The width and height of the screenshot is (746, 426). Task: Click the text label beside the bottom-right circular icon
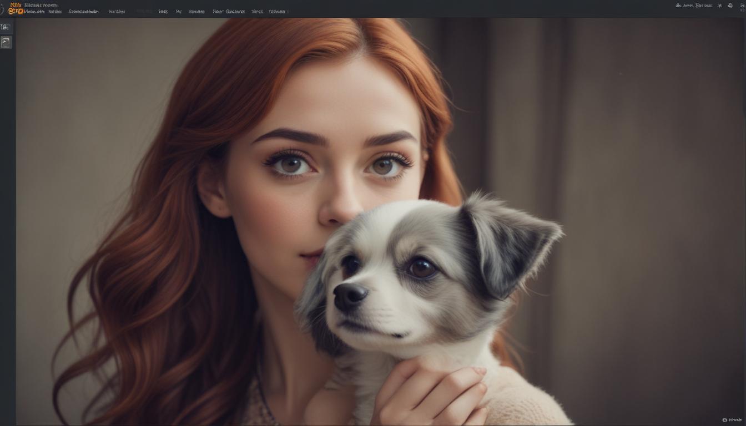735,420
